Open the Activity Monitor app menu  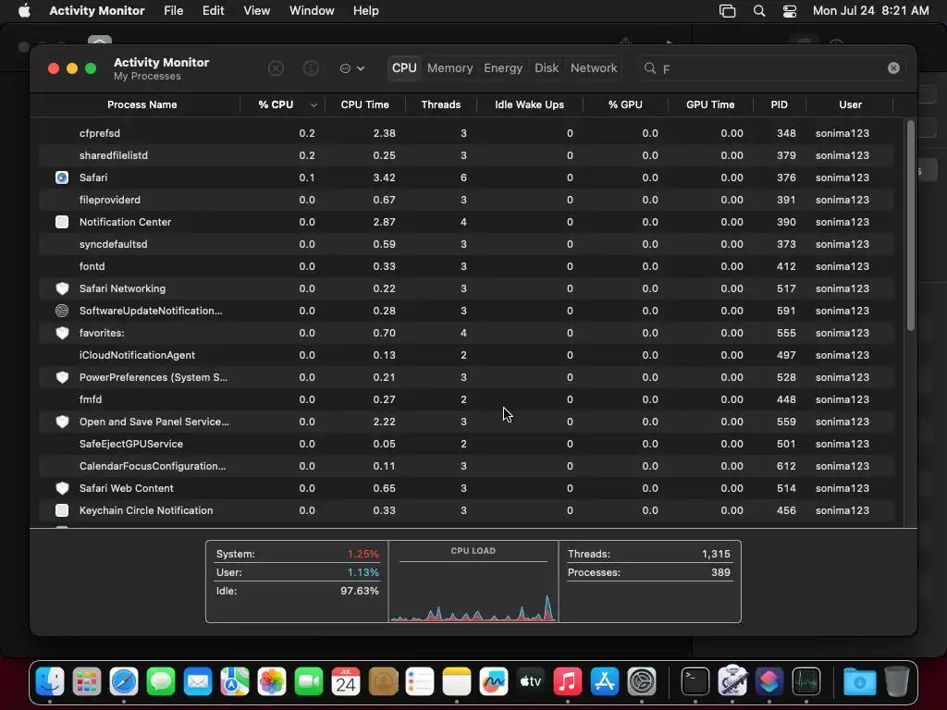[96, 10]
